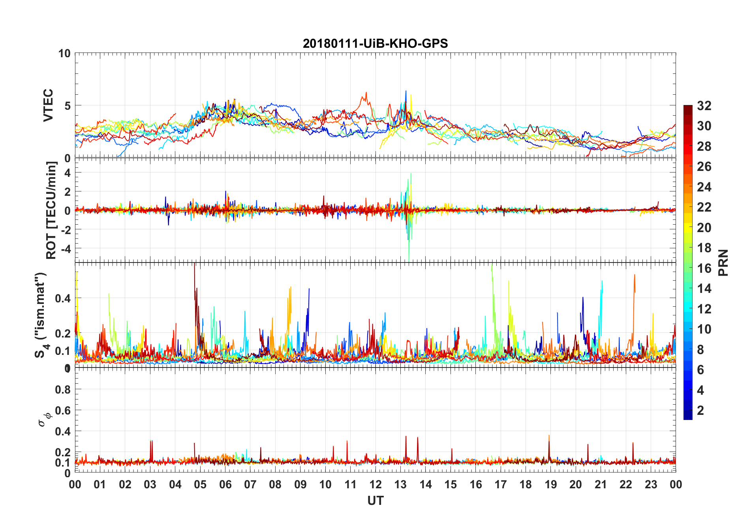
Task: Click the x-axis tick label 06
Action: pyautogui.click(x=225, y=484)
